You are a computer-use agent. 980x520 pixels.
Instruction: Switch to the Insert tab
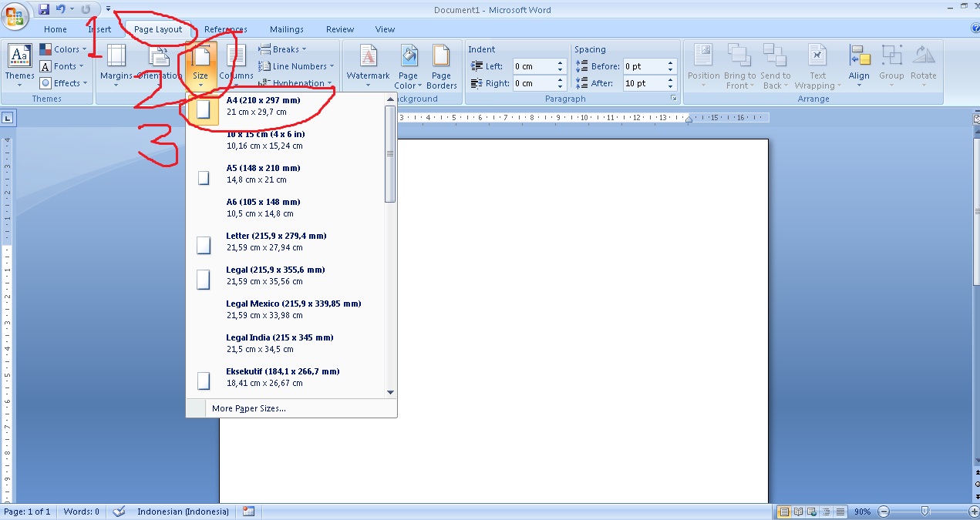(x=99, y=29)
